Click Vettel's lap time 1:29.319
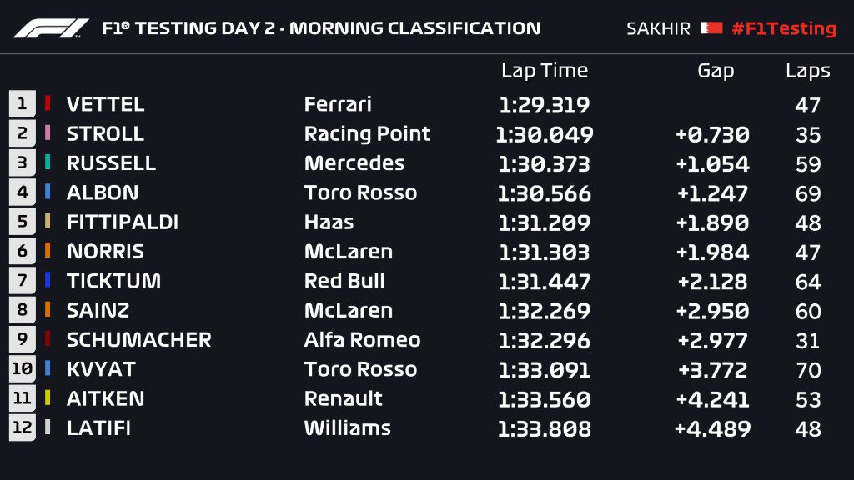The width and height of the screenshot is (854, 480). click(x=545, y=105)
